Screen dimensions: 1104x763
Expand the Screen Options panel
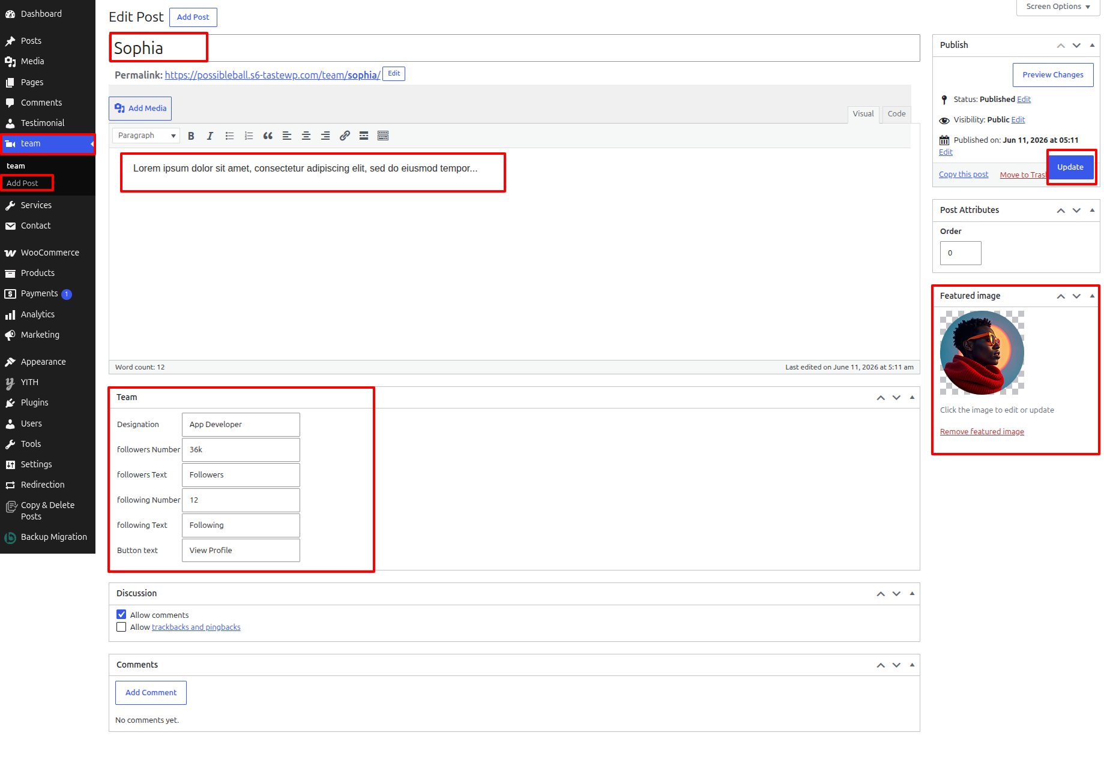pyautogui.click(x=1058, y=7)
